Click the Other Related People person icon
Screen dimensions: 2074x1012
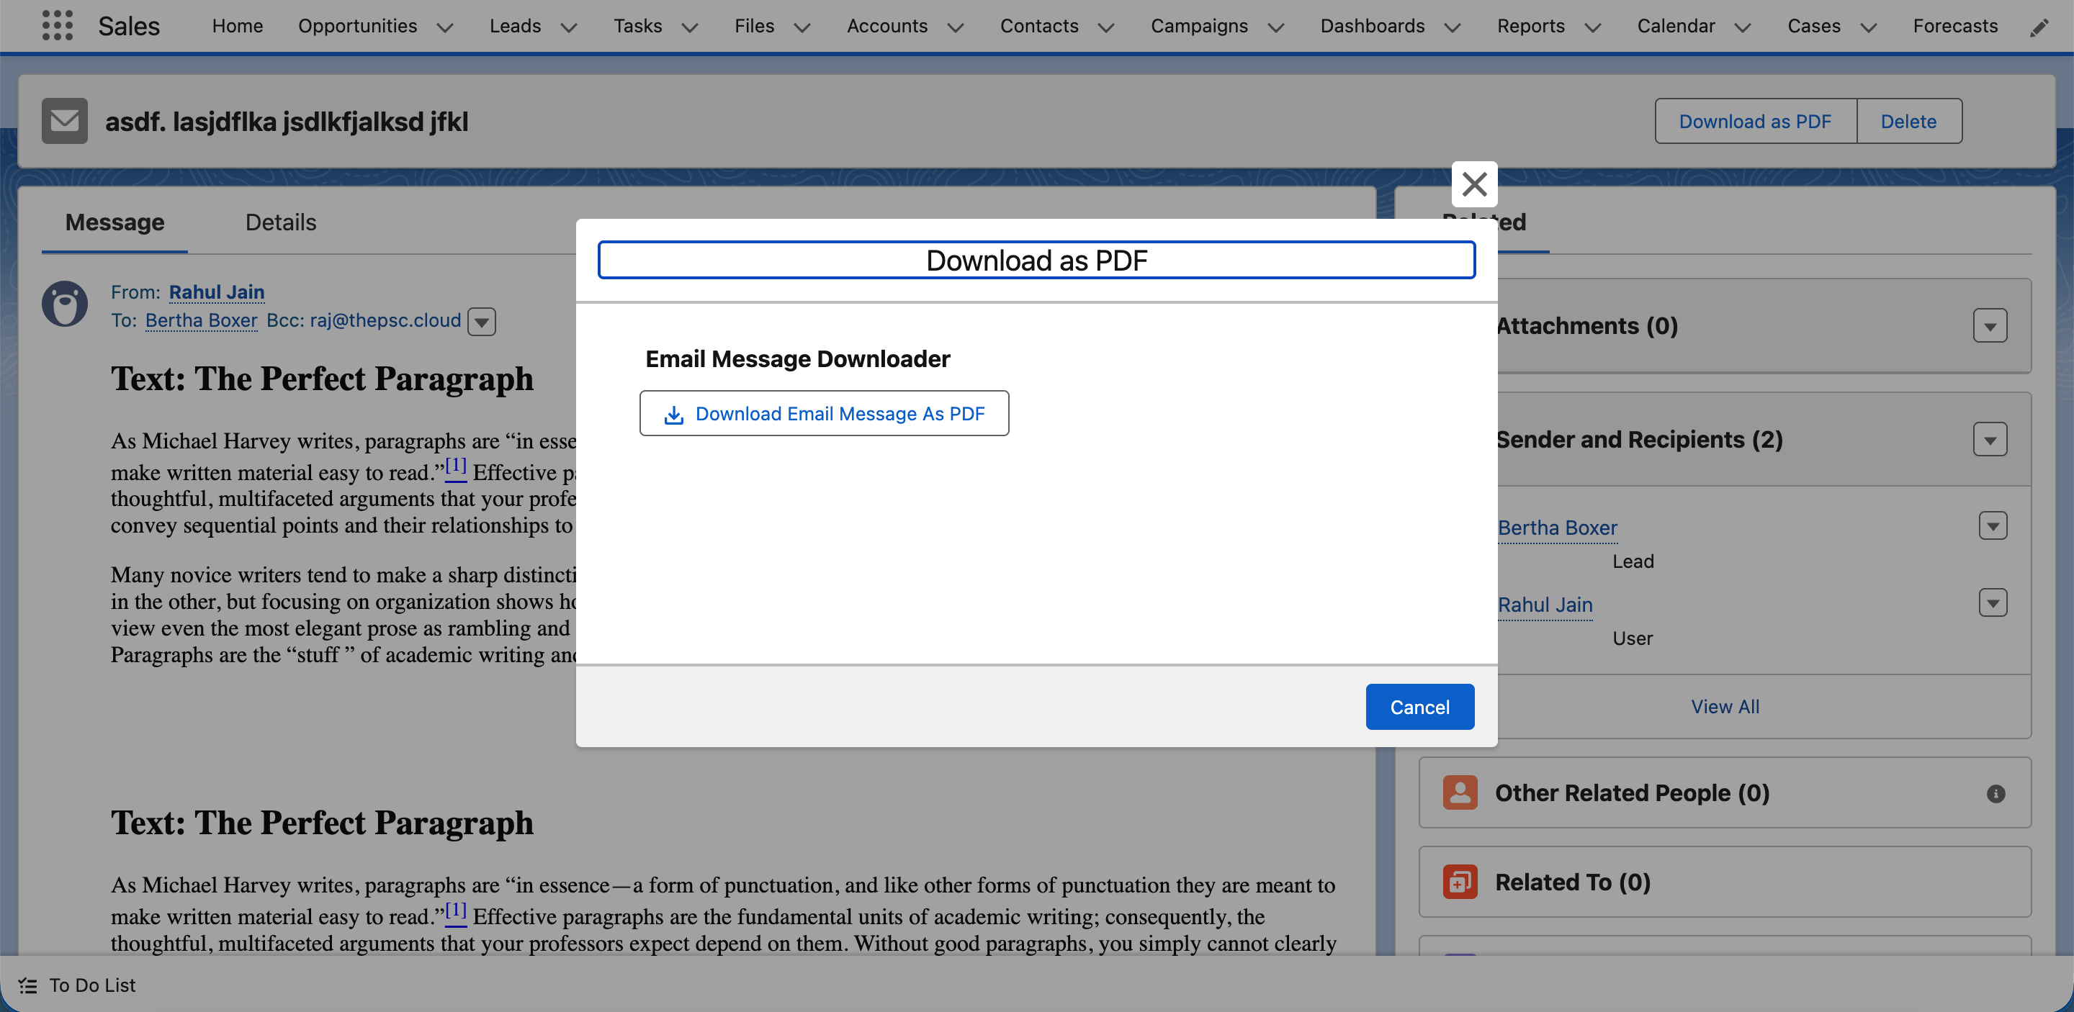pos(1460,792)
